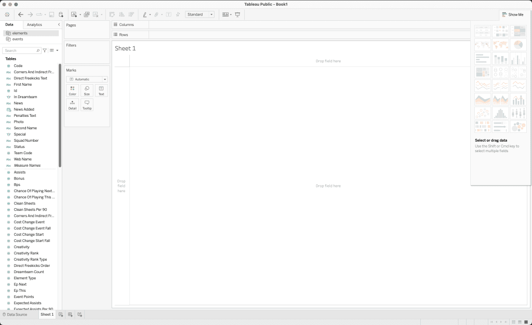Click New Story icon in bottom tabs

(x=79, y=315)
